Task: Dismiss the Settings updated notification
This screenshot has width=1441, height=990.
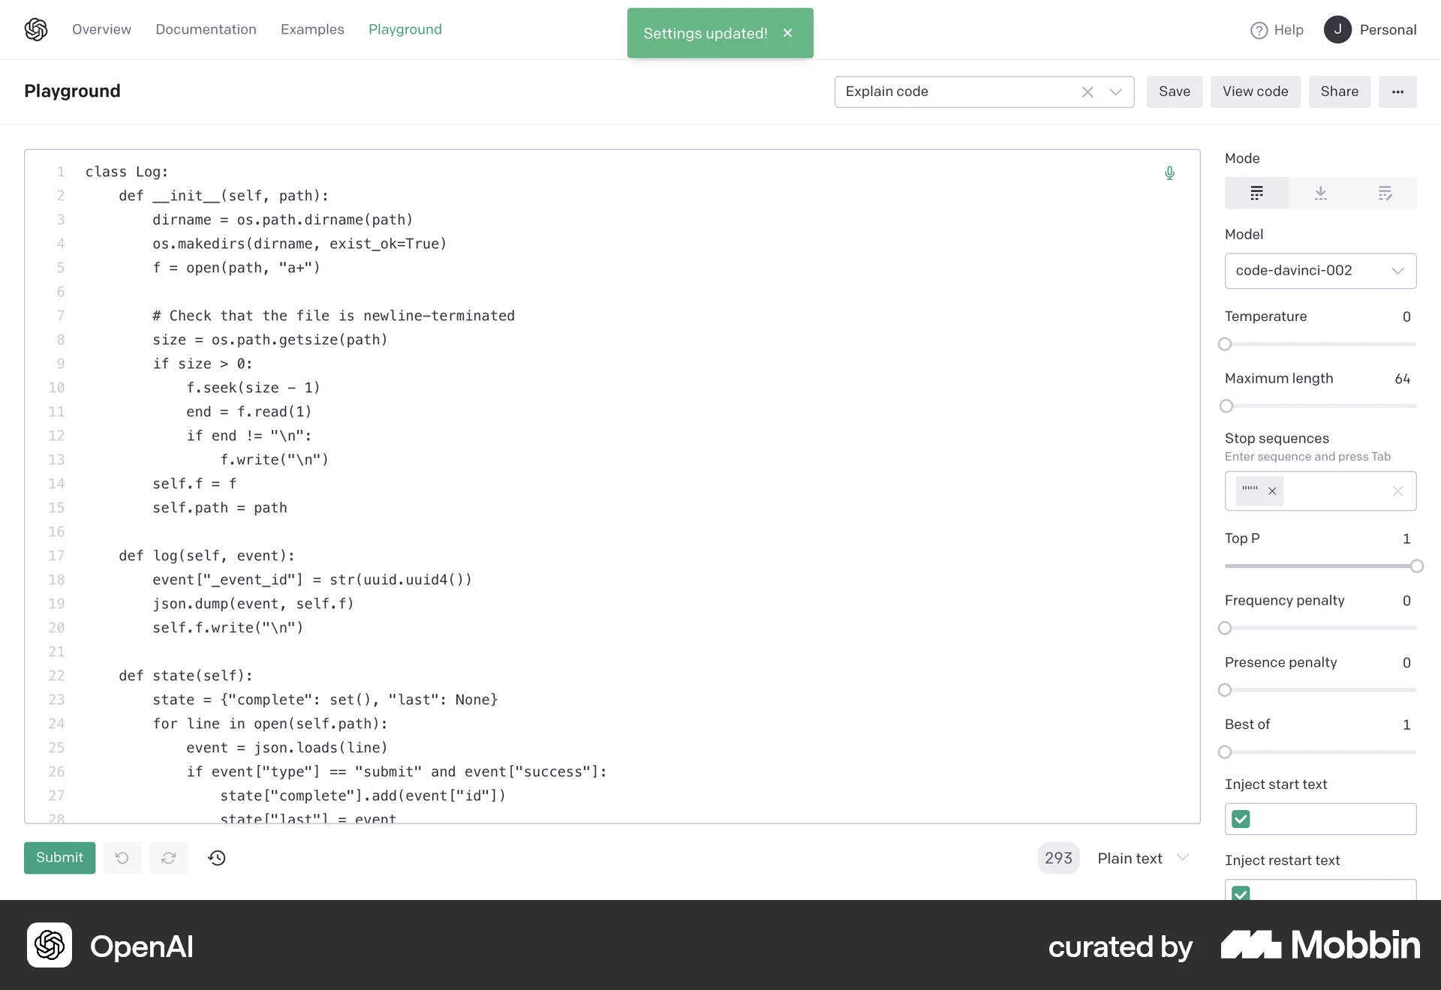Action: pos(787,33)
